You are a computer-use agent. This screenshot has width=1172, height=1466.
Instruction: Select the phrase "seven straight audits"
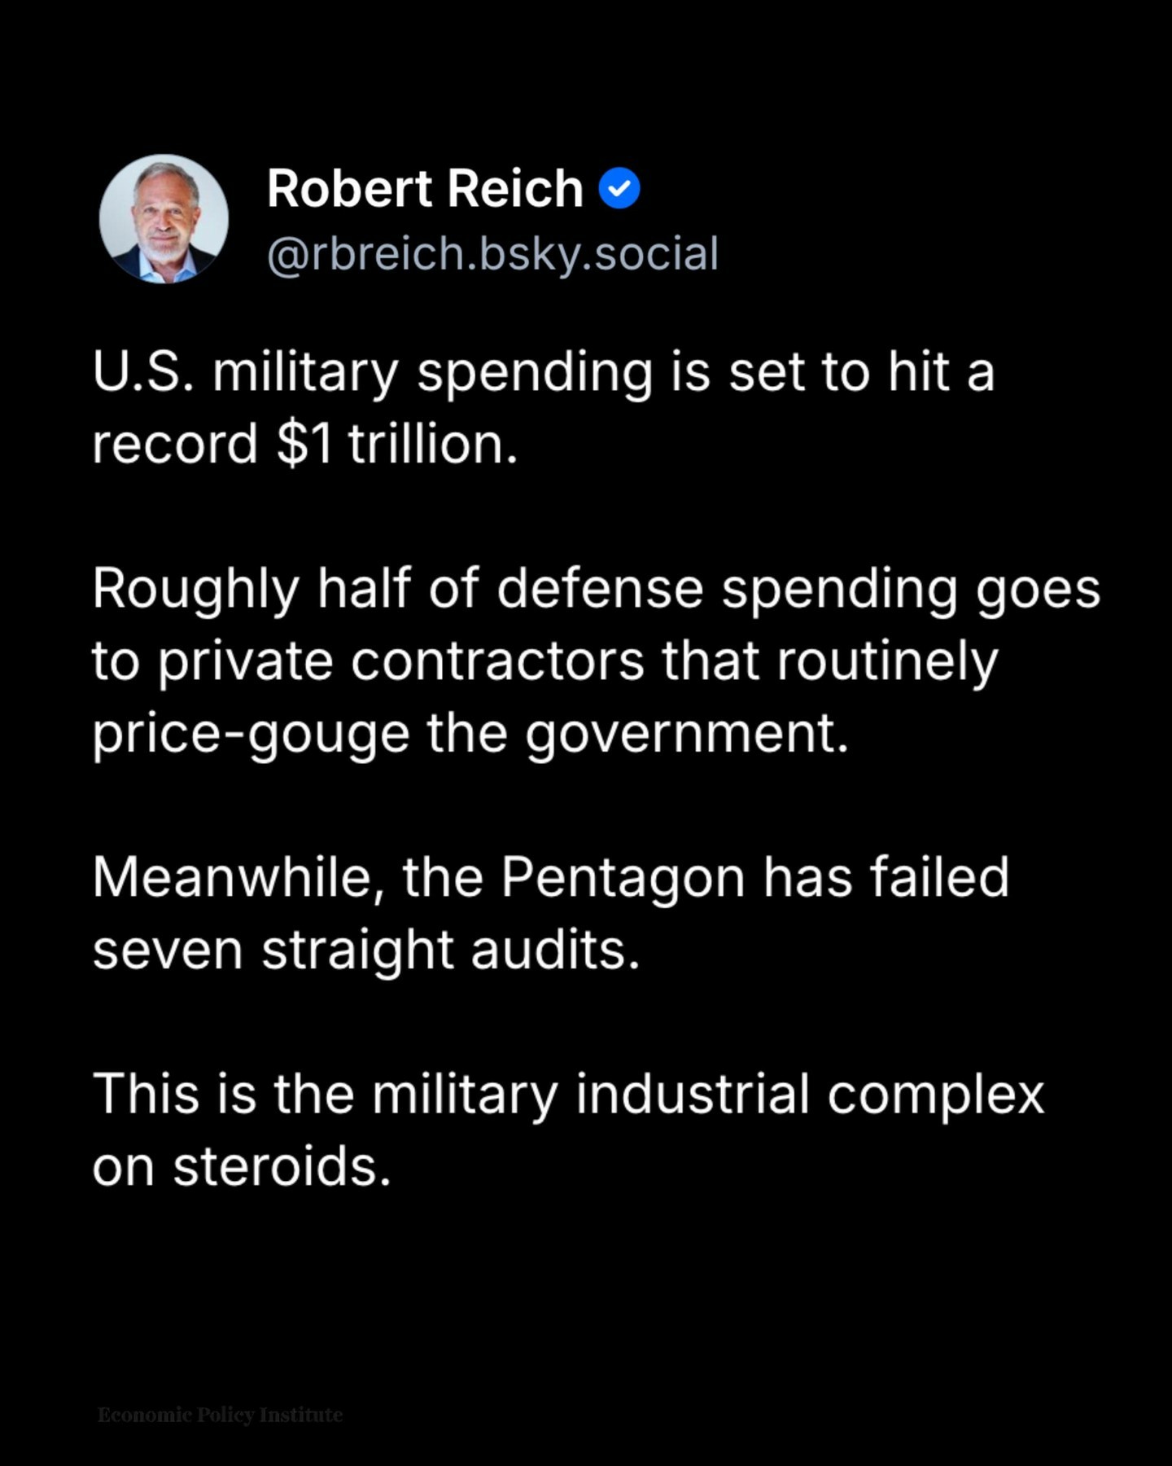click(x=365, y=950)
